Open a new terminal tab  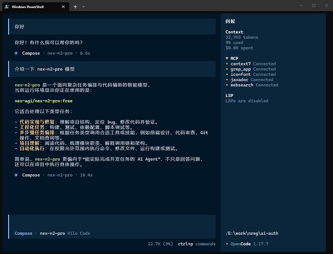75,7
